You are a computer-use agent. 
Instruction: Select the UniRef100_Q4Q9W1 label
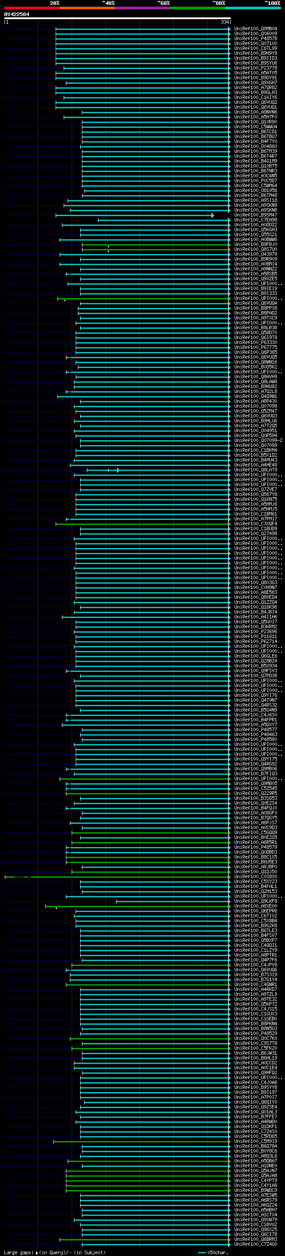[256, 397]
